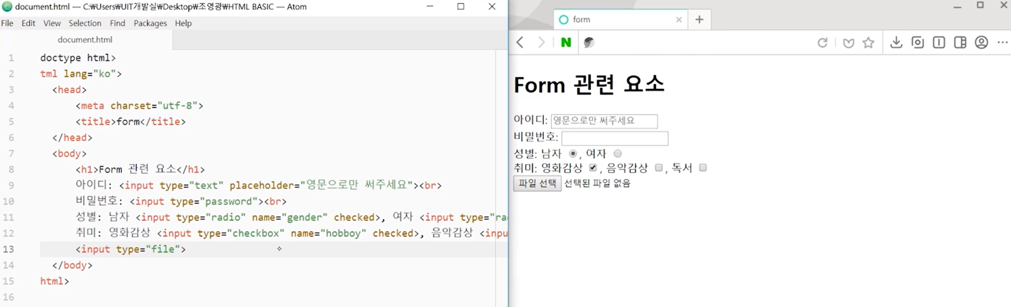Image resolution: width=1011 pixels, height=307 pixels.
Task: Open the user profile icon
Action: pyautogui.click(x=981, y=42)
